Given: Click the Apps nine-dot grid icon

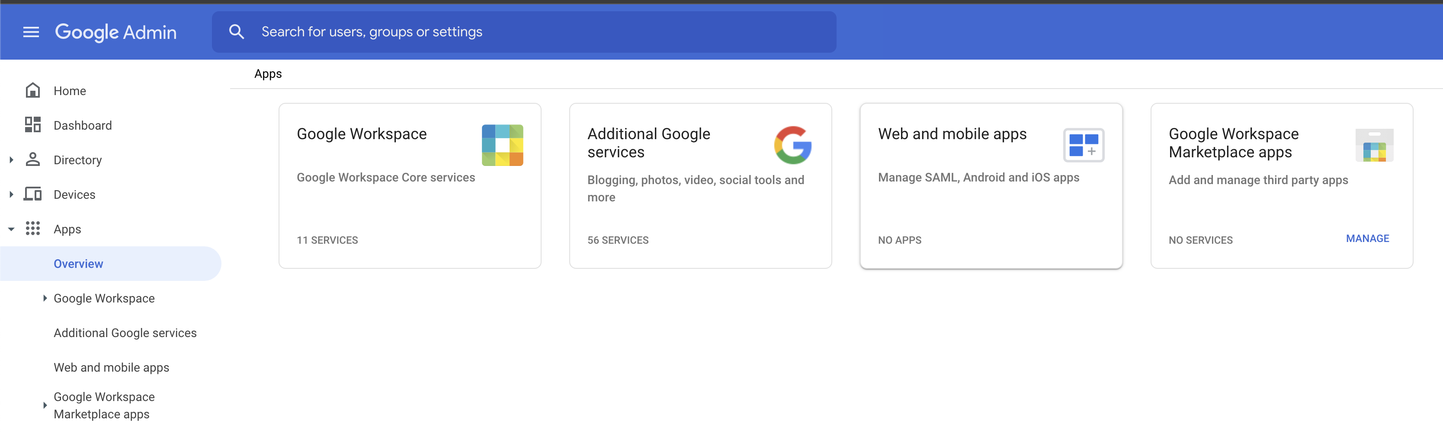Looking at the screenshot, I should [x=32, y=228].
